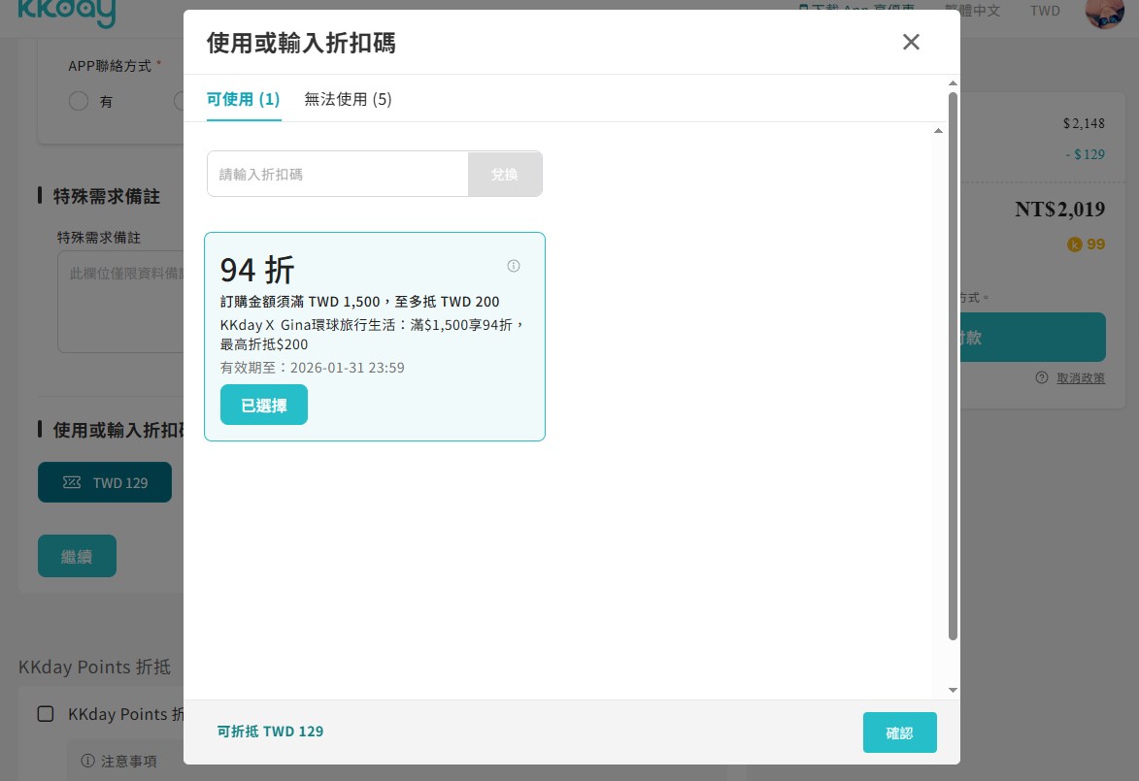Image resolution: width=1139 pixels, height=781 pixels.
Task: Switch to the 可使用 (1) tab
Action: [243, 99]
